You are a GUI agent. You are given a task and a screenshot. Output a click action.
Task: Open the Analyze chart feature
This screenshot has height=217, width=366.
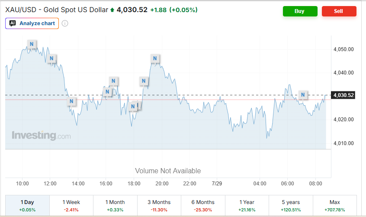[x=32, y=23]
